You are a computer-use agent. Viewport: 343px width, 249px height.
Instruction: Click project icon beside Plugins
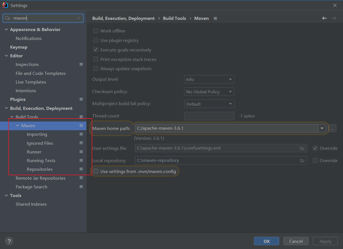click(x=81, y=99)
